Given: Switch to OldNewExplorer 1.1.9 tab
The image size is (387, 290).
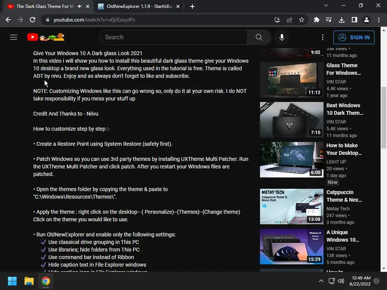Looking at the screenshot, I should coord(139,6).
